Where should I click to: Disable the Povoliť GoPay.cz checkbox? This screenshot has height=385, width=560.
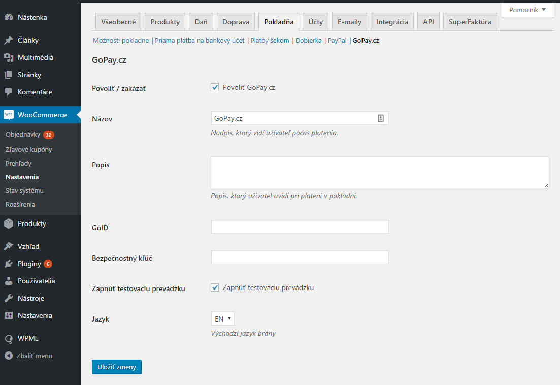click(x=215, y=87)
